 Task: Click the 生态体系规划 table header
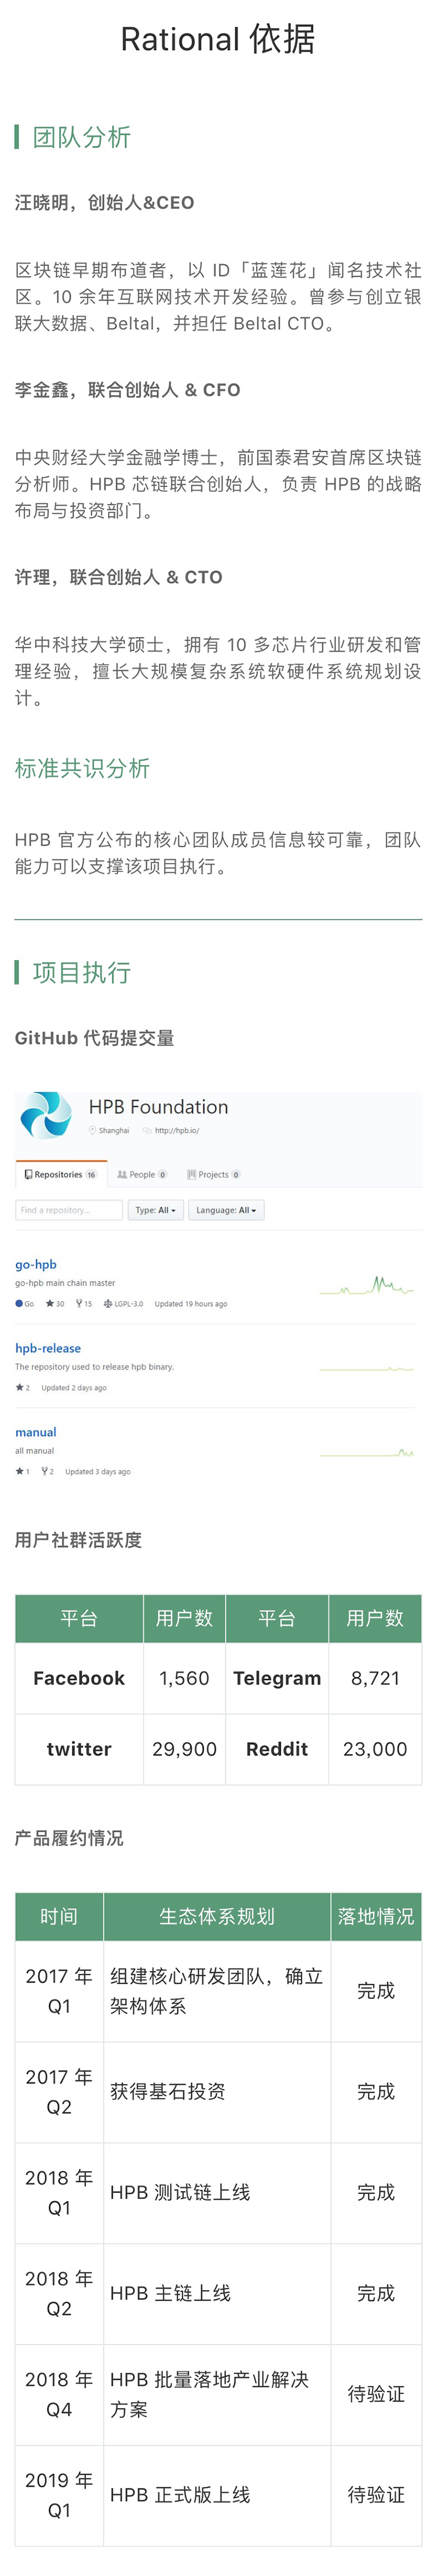217,1916
